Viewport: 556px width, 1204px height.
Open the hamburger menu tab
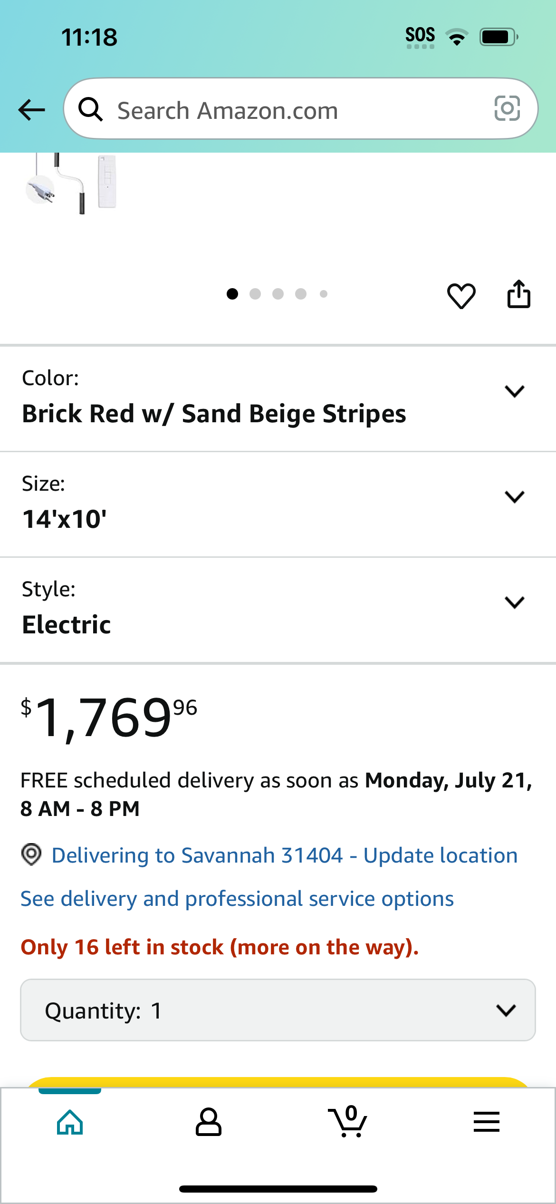[486, 1122]
